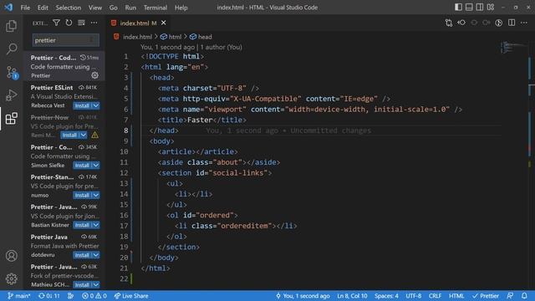Open the Accounts menu icon
This screenshot has width=535, height=301.
point(11,256)
